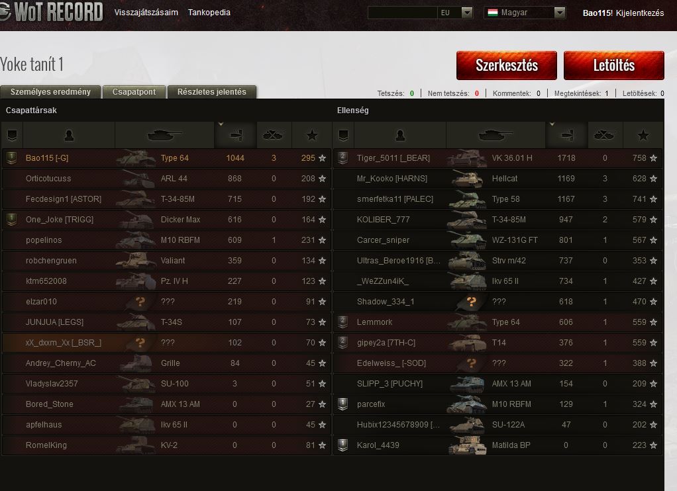677x491 pixels.
Task: Sort teammates by platoon column icon
Action: click(12, 136)
